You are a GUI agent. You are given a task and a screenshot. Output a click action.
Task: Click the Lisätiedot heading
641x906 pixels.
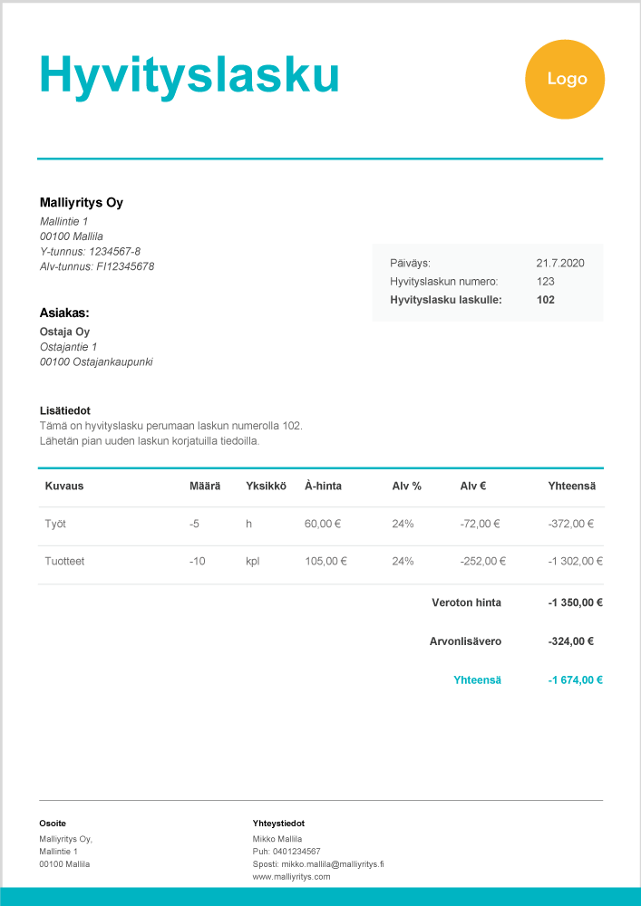pyautogui.click(x=64, y=410)
